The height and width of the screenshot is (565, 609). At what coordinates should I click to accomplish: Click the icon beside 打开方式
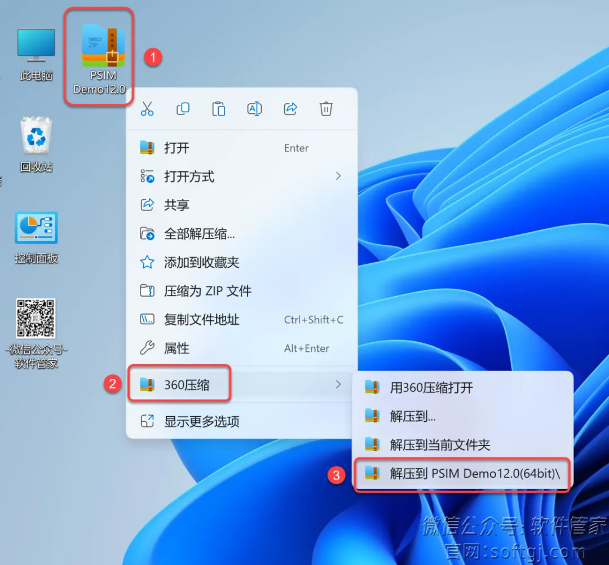point(147,176)
